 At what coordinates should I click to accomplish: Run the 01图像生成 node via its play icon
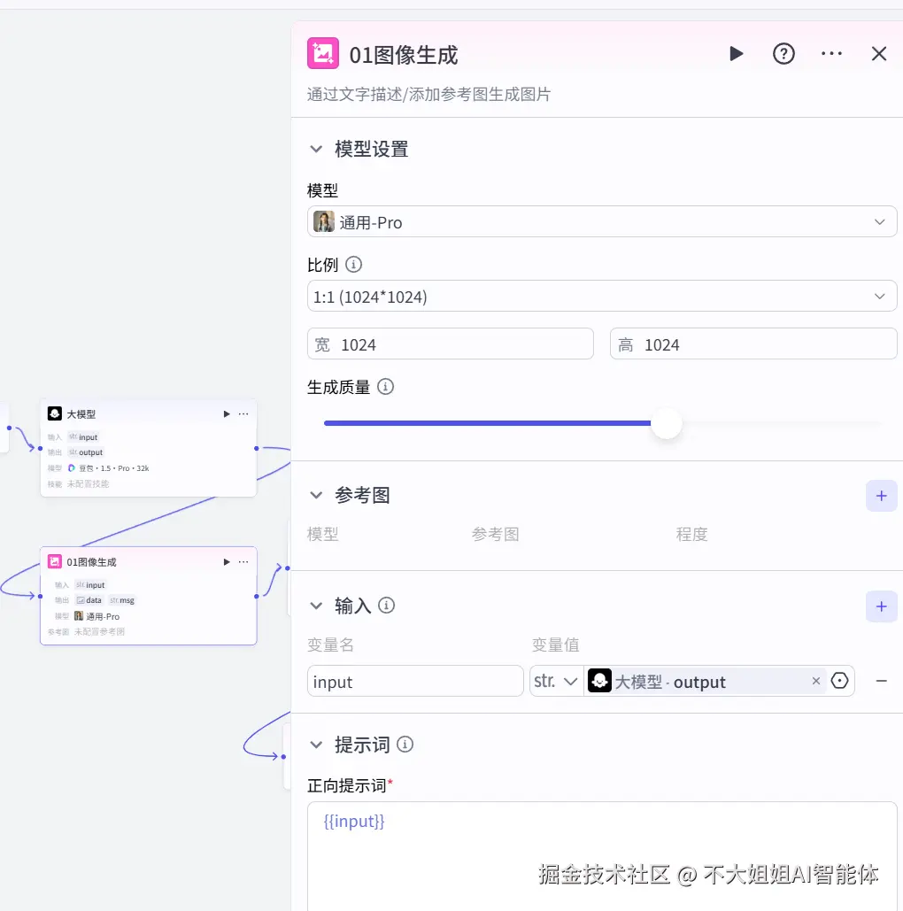pyautogui.click(x=226, y=561)
